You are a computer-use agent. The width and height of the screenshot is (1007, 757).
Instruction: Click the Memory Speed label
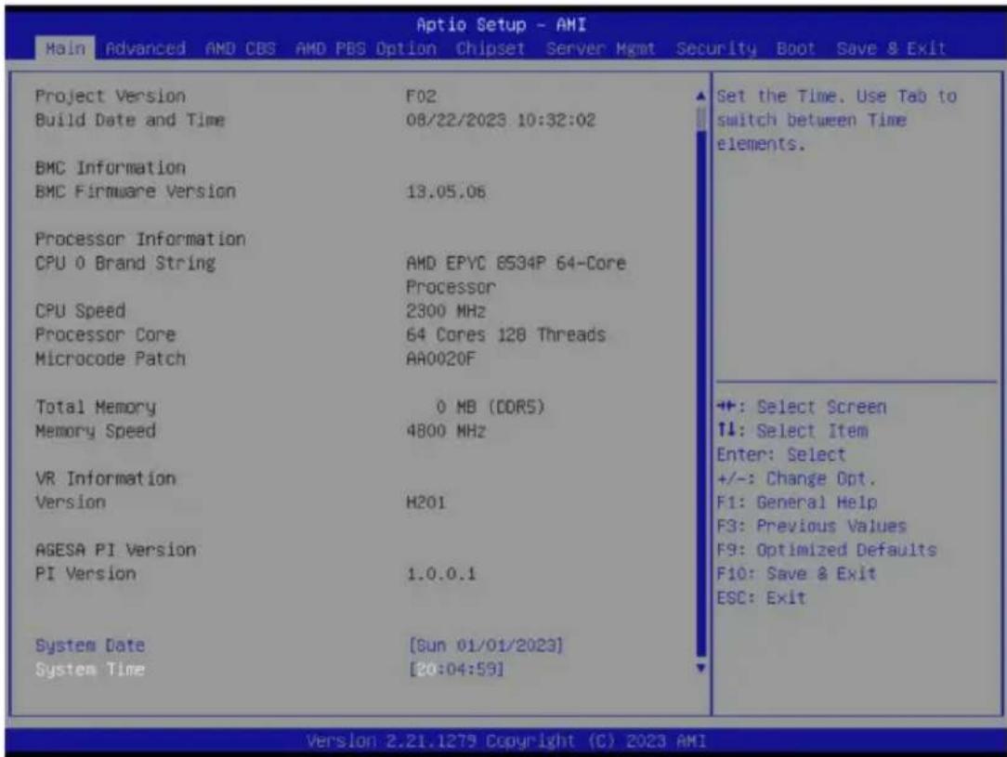coord(95,431)
